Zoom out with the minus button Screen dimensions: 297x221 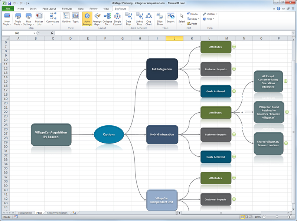[x=264, y=217]
